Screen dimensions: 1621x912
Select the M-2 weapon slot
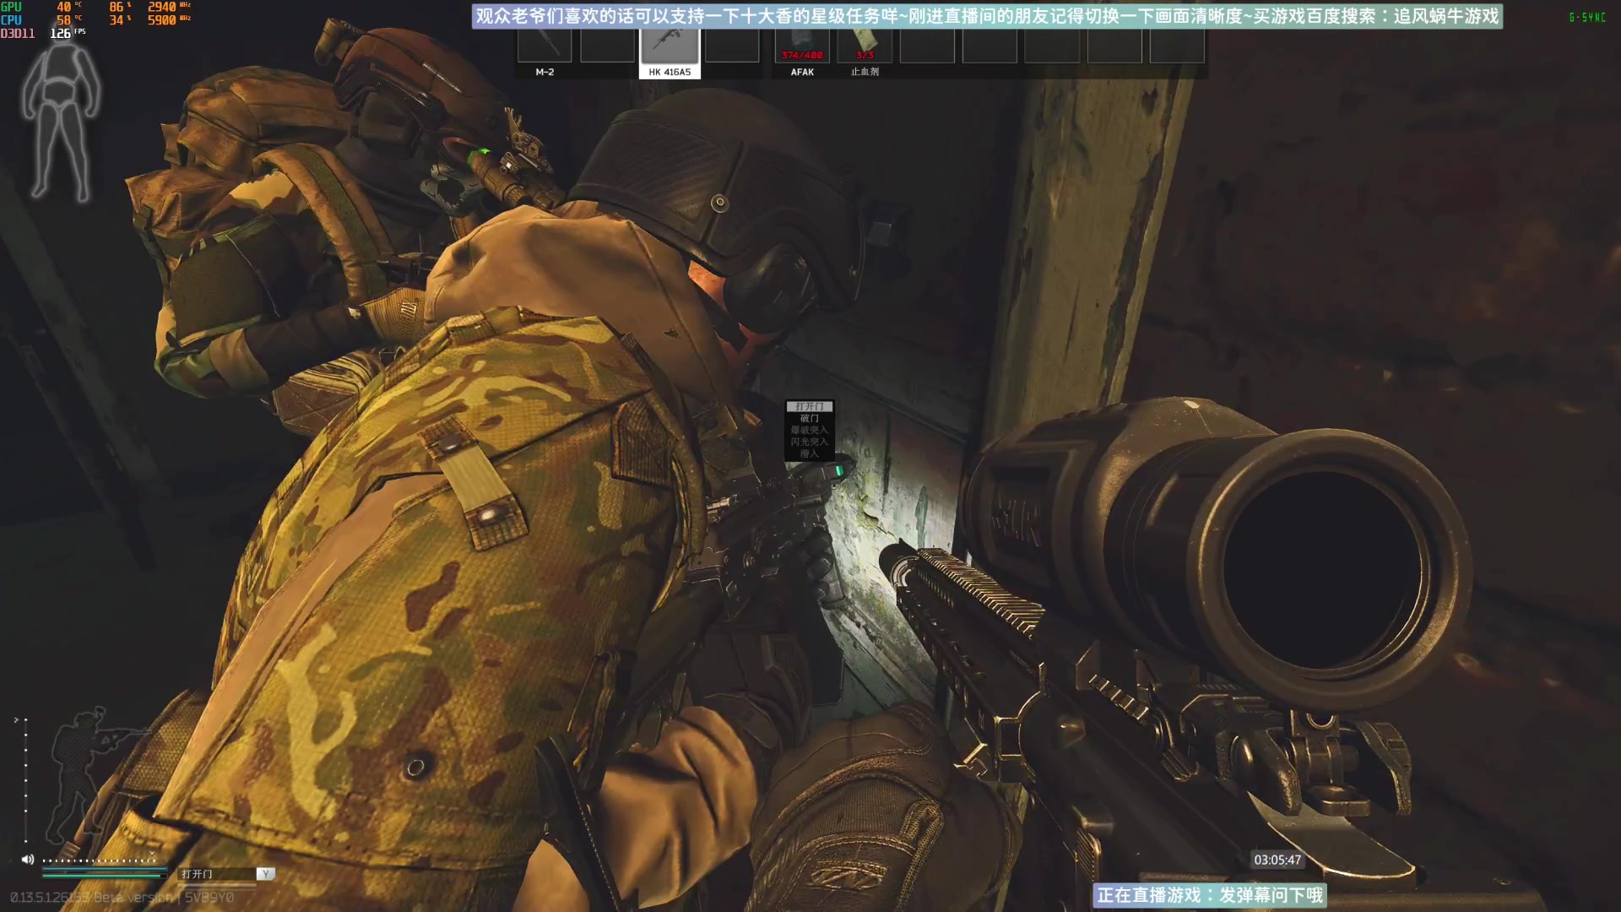click(x=545, y=47)
